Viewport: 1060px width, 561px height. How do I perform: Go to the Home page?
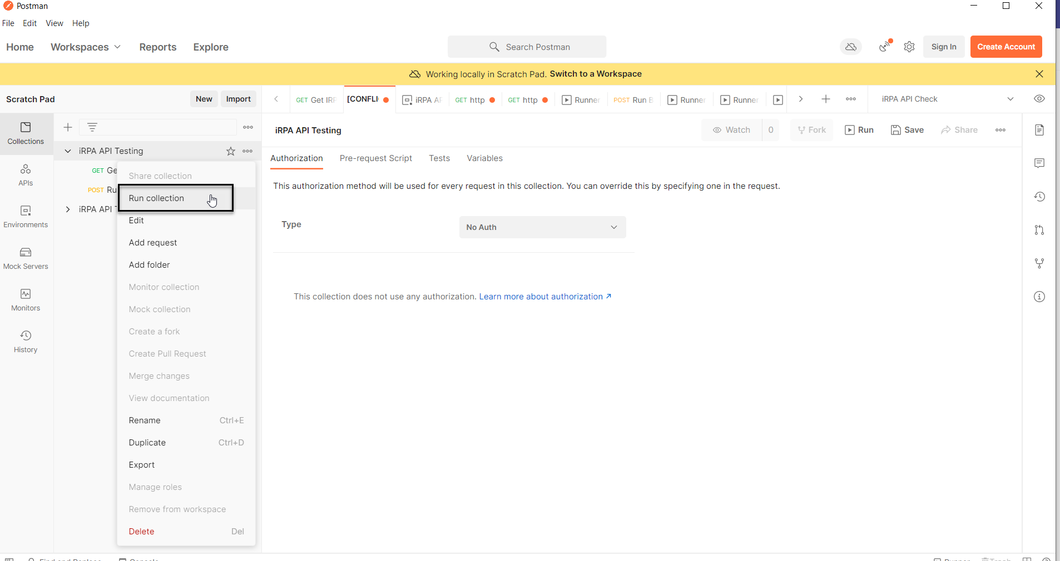pyautogui.click(x=20, y=47)
